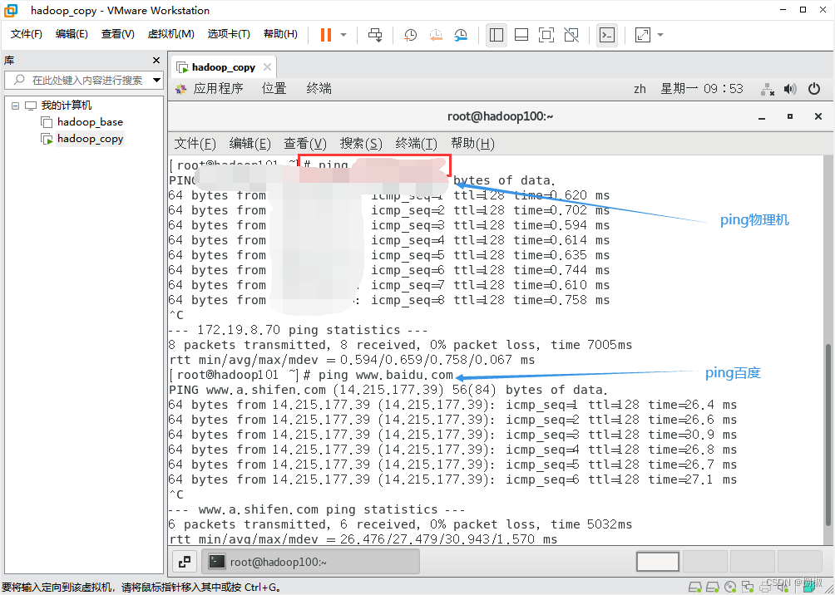Open VMware 文件(F) menu
Screen dimensions: 835x595
(x=27, y=34)
